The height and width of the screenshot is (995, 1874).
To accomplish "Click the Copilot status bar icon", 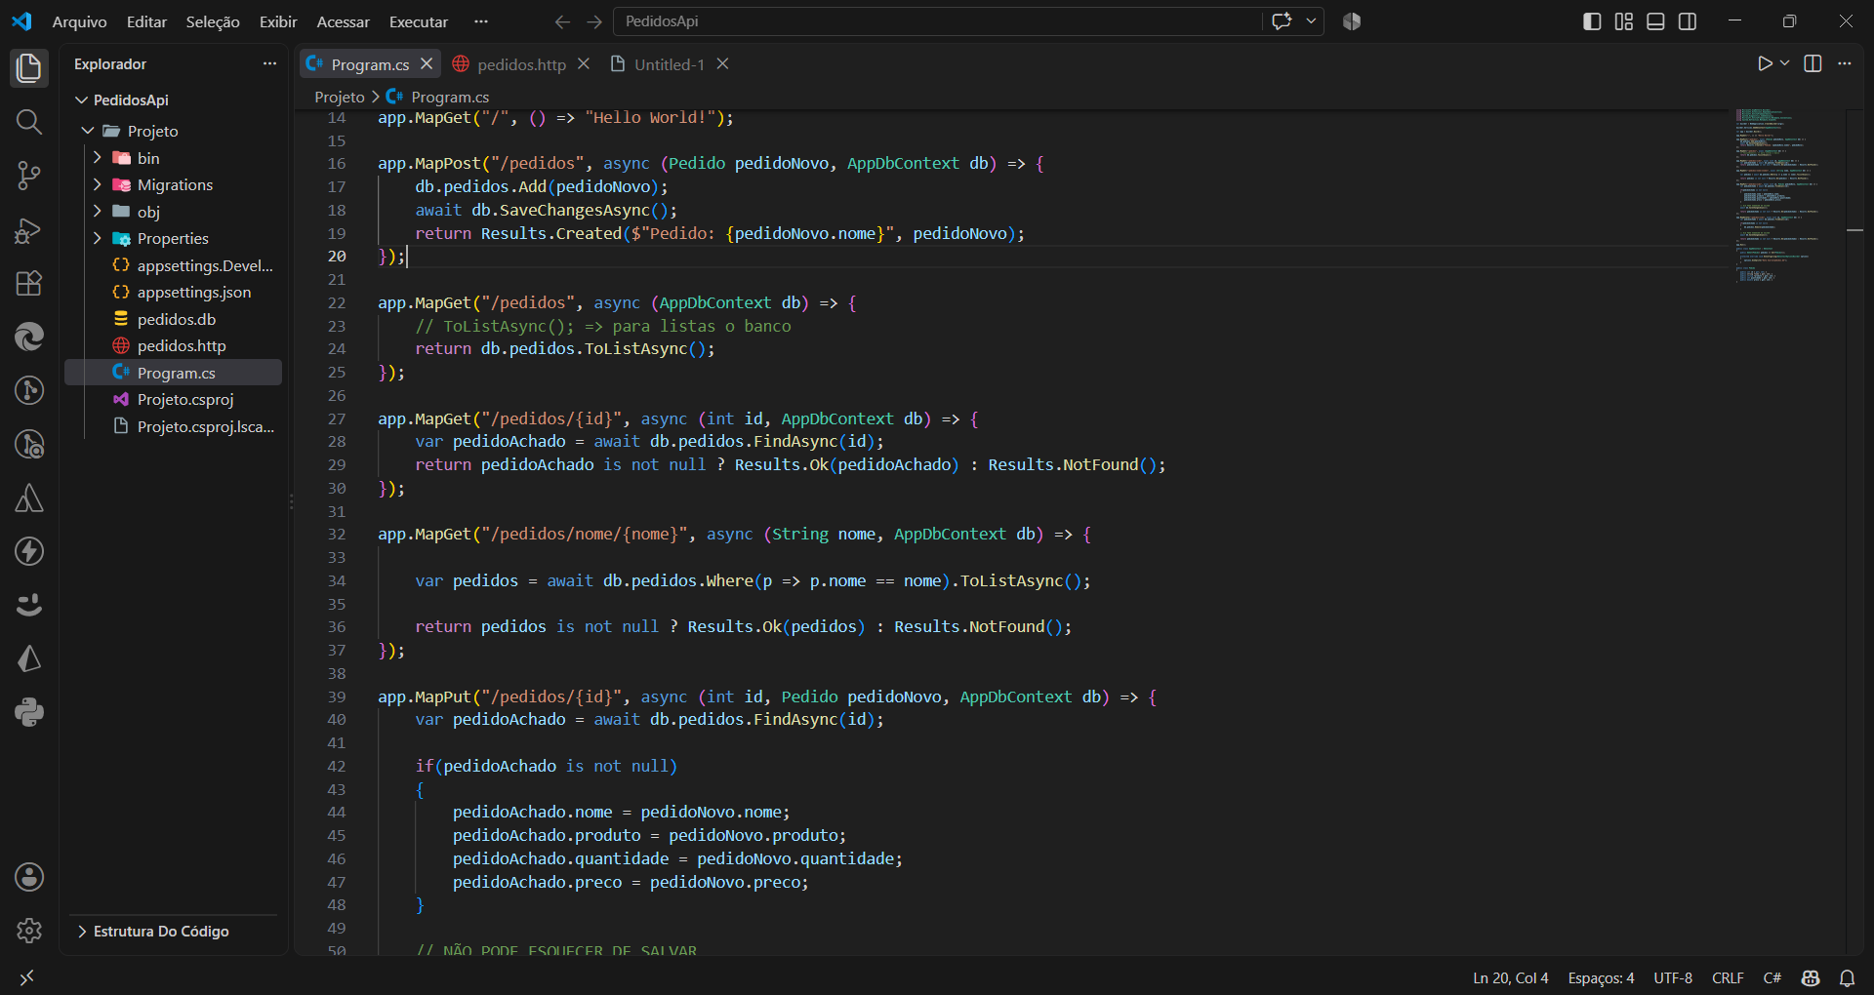I will [x=1811, y=977].
